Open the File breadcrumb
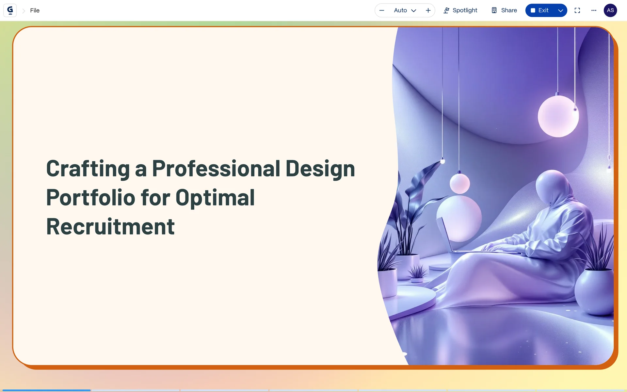The width and height of the screenshot is (627, 392). pyautogui.click(x=35, y=10)
